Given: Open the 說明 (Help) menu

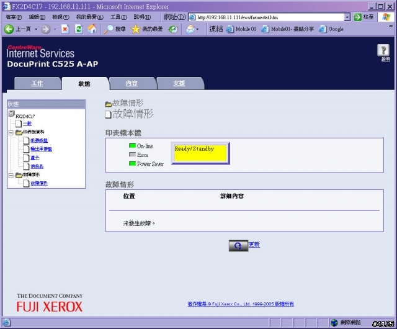Looking at the screenshot, I should tap(142, 17).
